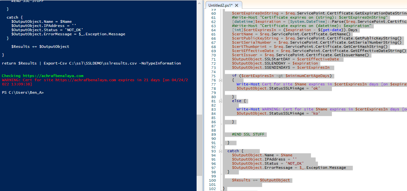Click the link https://achrafbenalaya.com in console
Image resolution: width=407 pixels, height=191 pixels.
tap(53, 75)
